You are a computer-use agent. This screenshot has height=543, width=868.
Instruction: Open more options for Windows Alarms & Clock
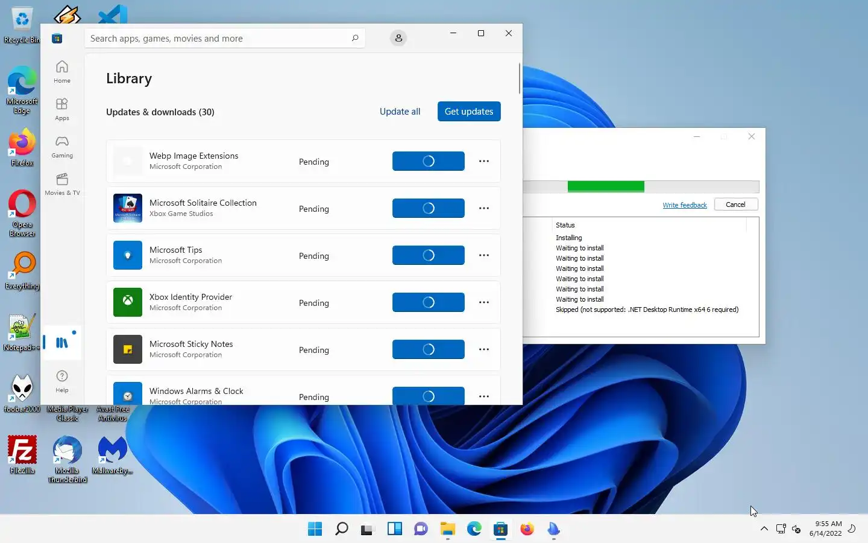[x=484, y=396]
